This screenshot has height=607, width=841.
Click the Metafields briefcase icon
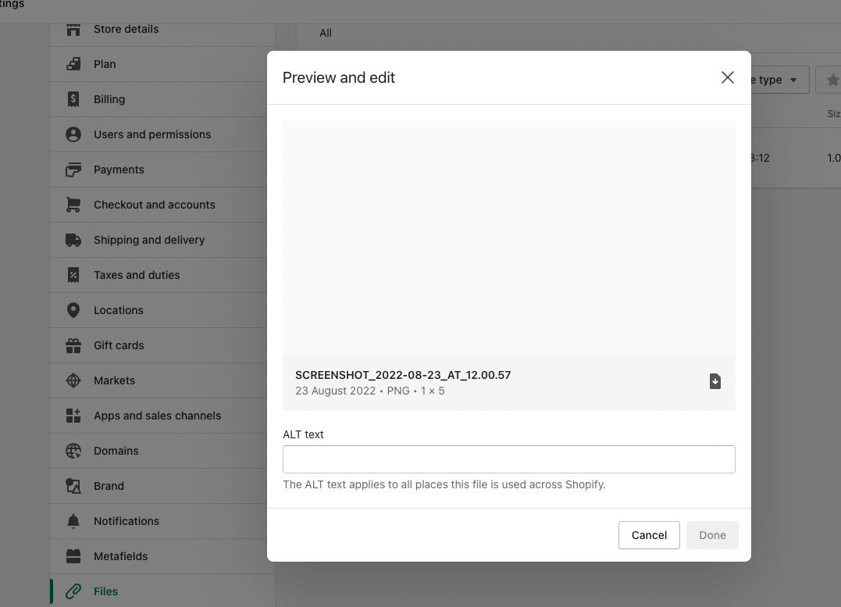click(73, 556)
